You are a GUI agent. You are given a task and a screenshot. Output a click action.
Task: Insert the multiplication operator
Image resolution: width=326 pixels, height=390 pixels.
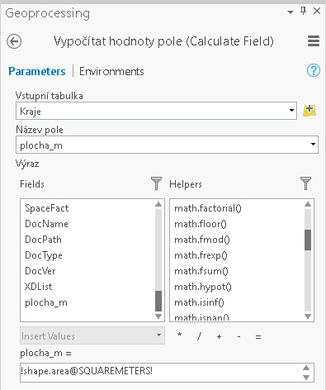(180, 335)
